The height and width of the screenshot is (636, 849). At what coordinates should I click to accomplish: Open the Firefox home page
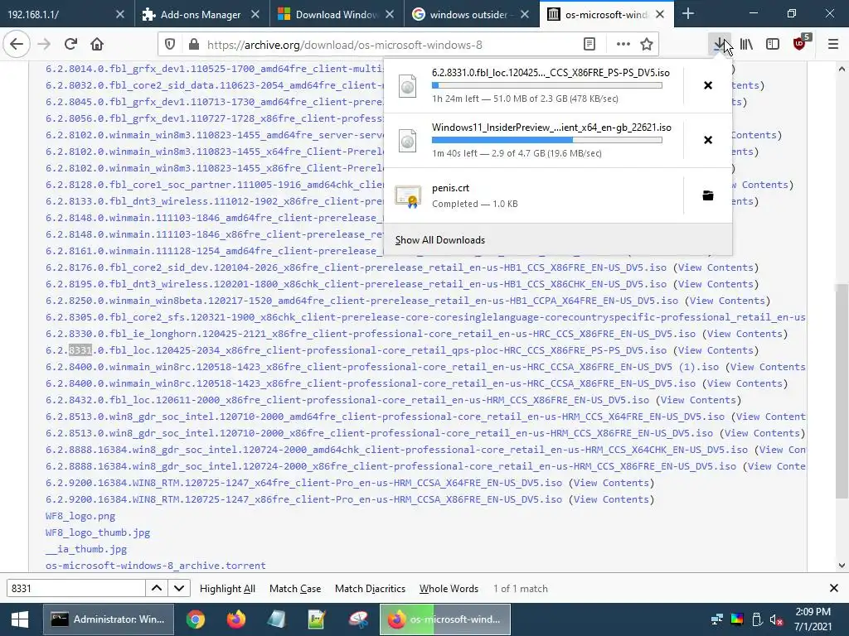97,45
